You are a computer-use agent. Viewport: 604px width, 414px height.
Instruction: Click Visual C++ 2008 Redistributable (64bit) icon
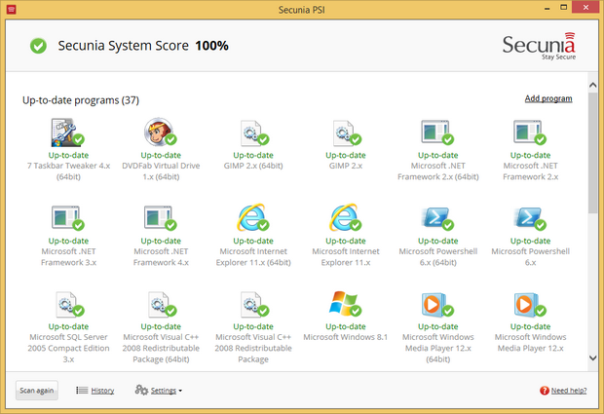coord(162,304)
